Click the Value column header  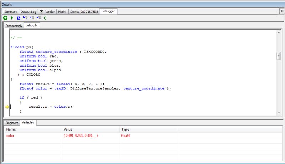[91, 129]
